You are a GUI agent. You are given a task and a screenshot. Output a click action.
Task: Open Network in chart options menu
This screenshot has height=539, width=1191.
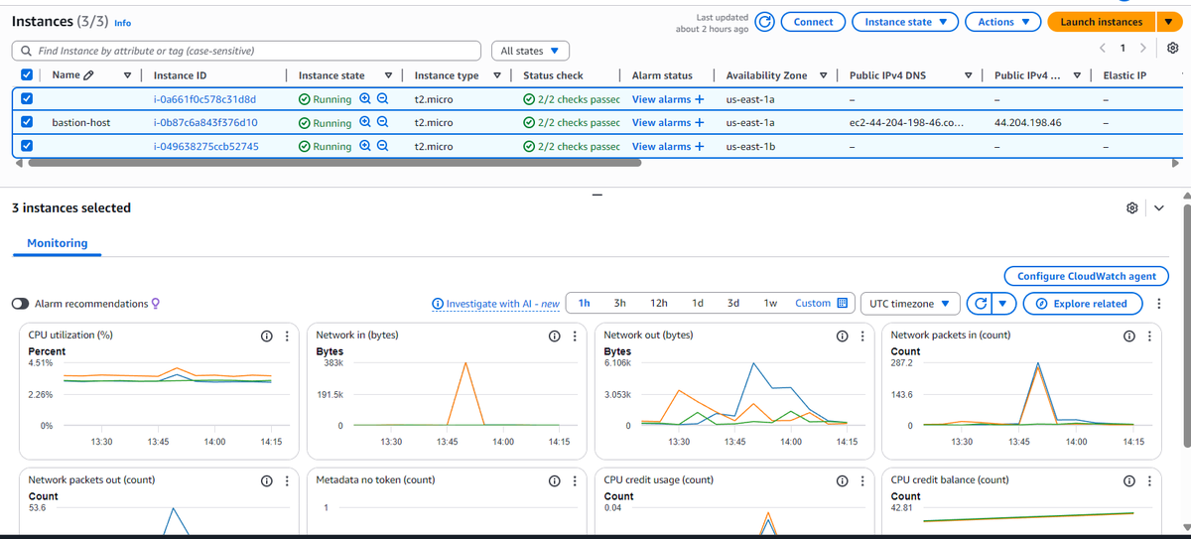(575, 337)
